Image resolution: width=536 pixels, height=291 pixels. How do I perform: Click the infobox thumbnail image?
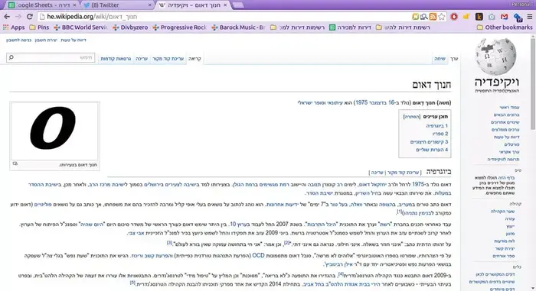pos(54,131)
